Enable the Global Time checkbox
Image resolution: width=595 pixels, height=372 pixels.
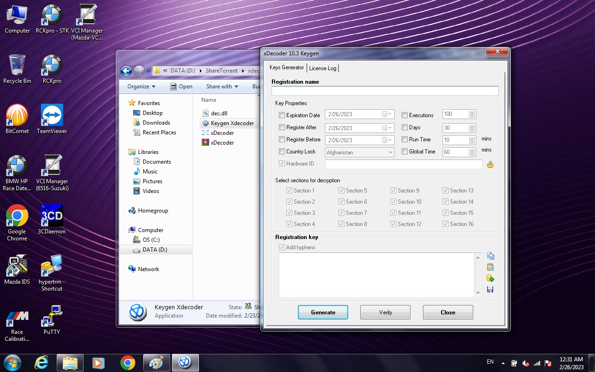click(x=404, y=152)
